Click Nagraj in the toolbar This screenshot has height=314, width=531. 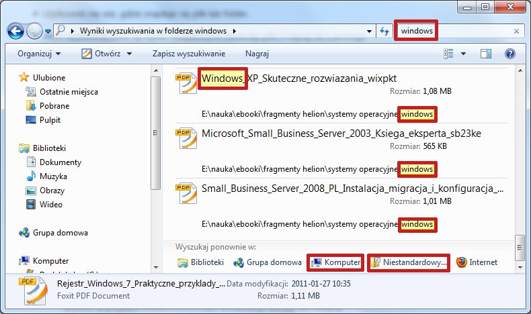pos(257,54)
